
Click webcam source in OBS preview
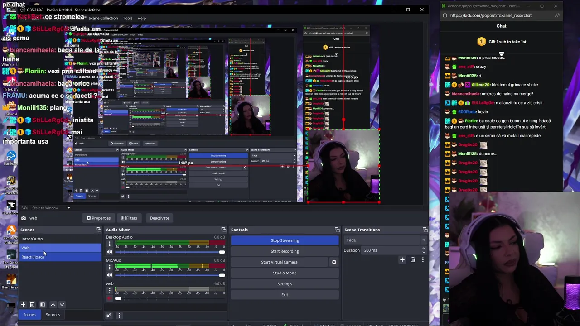[x=343, y=166]
